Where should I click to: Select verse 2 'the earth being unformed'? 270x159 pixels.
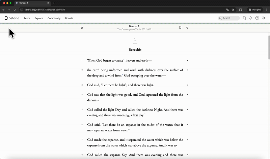click(135, 73)
